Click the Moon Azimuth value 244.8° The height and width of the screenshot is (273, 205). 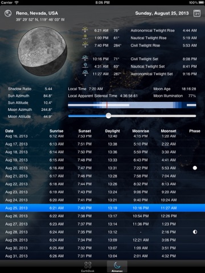(47, 110)
